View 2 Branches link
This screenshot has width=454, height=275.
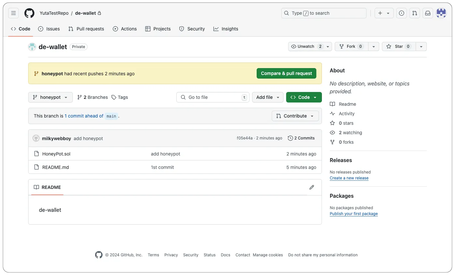click(92, 97)
